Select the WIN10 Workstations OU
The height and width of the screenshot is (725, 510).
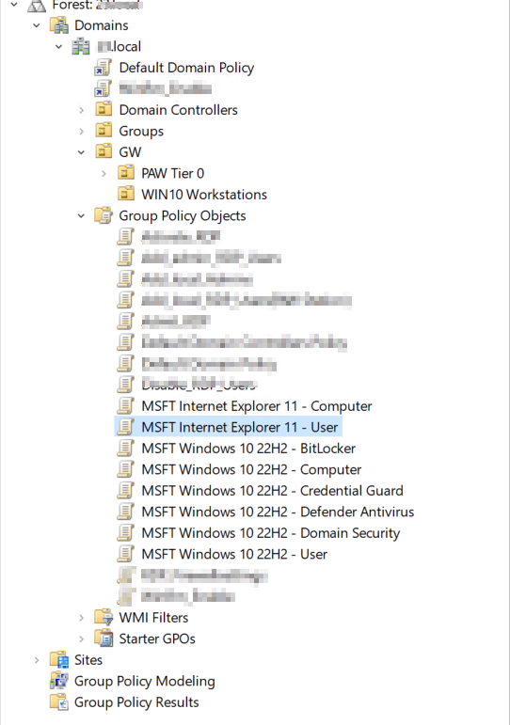click(x=204, y=195)
